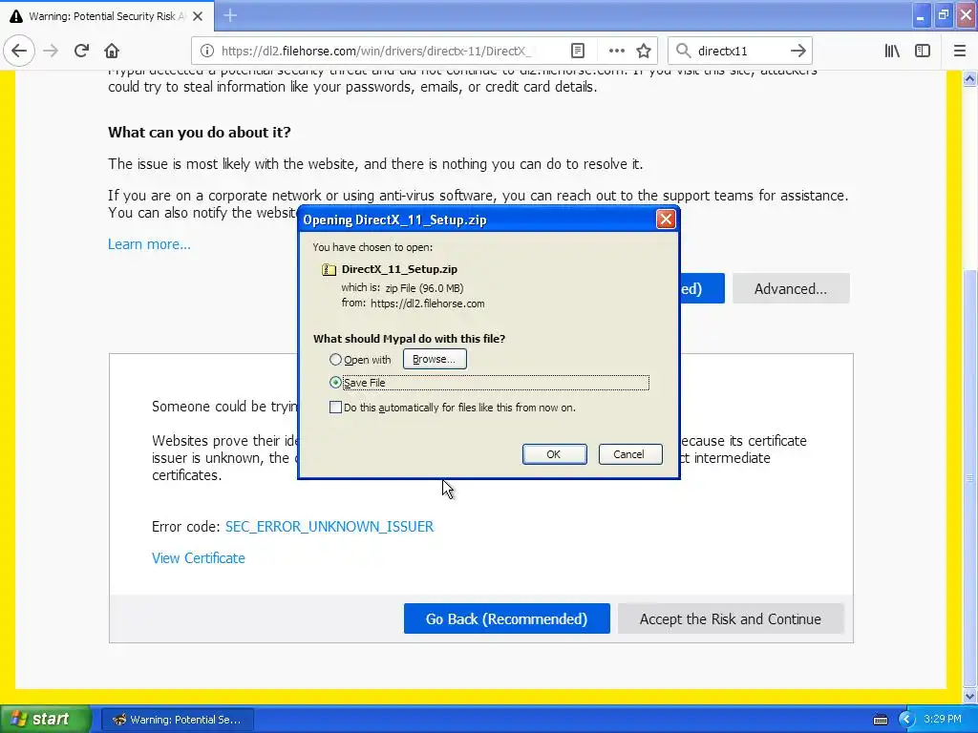Click Accept the Risk and Continue
Screen dimensions: 978x733
[731, 618]
